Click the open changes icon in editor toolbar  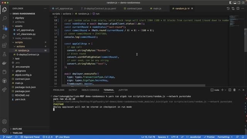[233, 8]
